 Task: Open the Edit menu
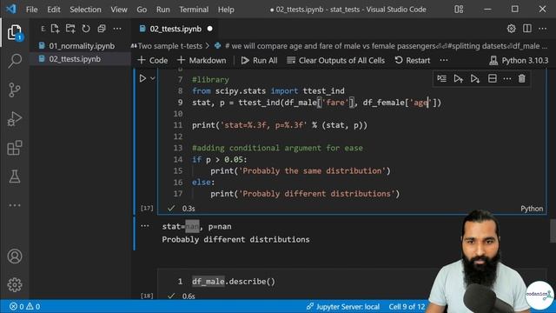pos(54,10)
